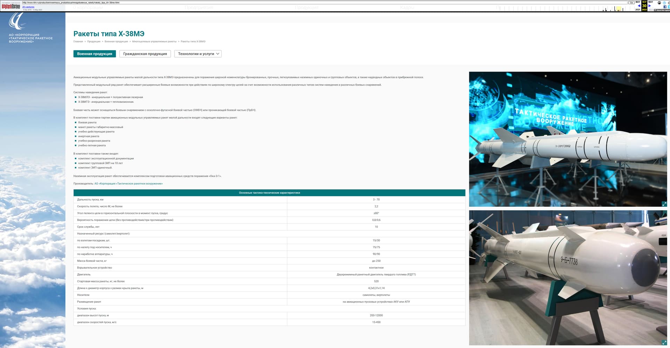
Task: Open the Wayback help icon
Action: click(x=664, y=3)
